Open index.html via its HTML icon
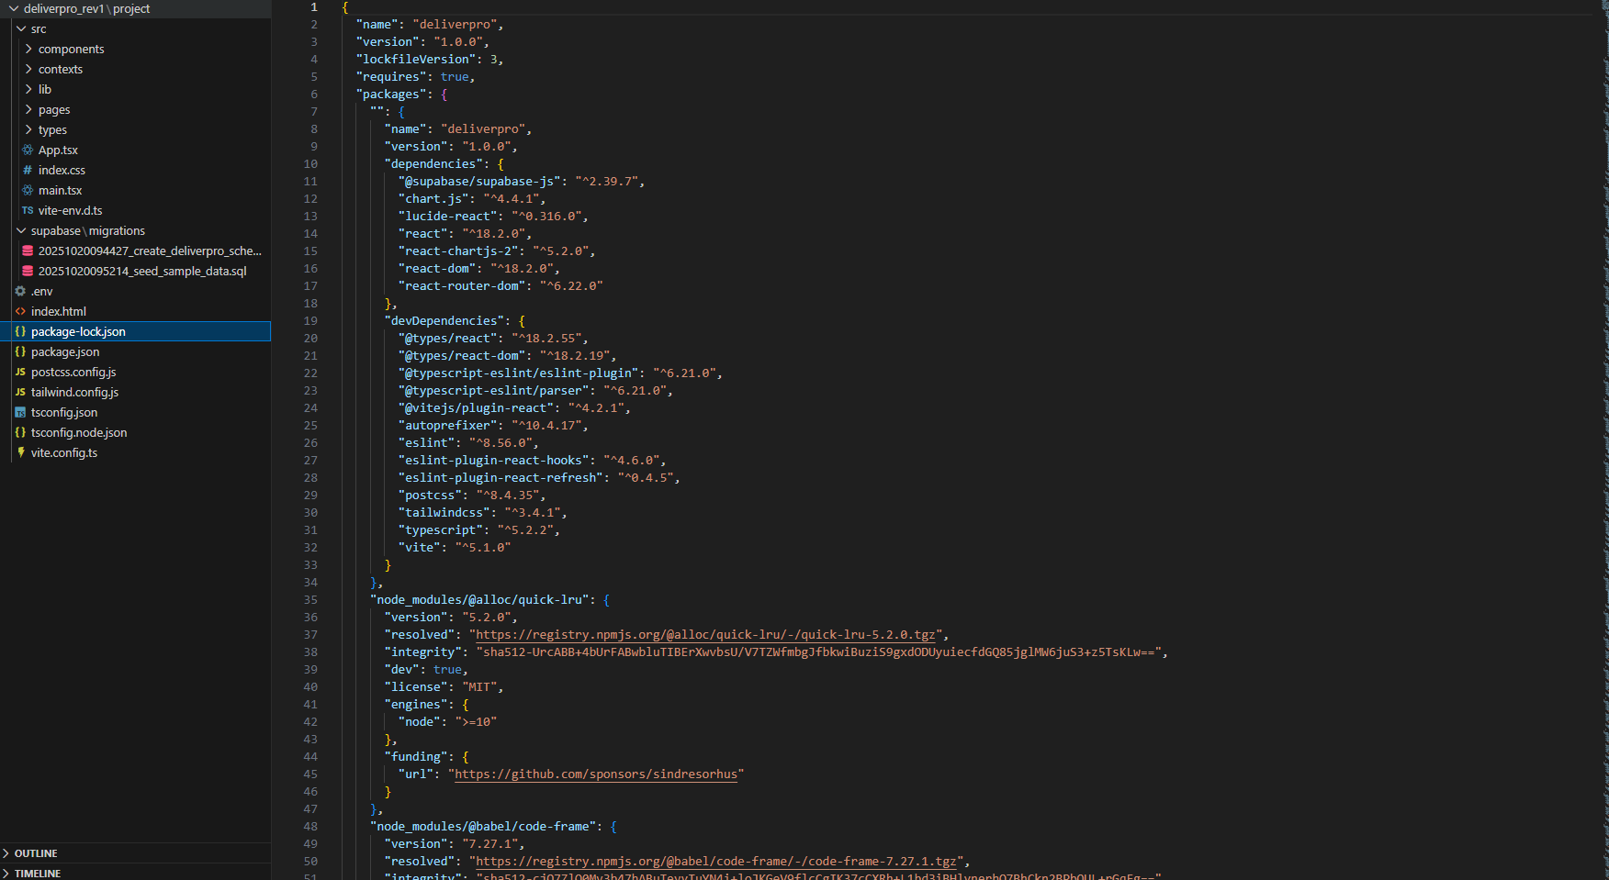 [19, 311]
